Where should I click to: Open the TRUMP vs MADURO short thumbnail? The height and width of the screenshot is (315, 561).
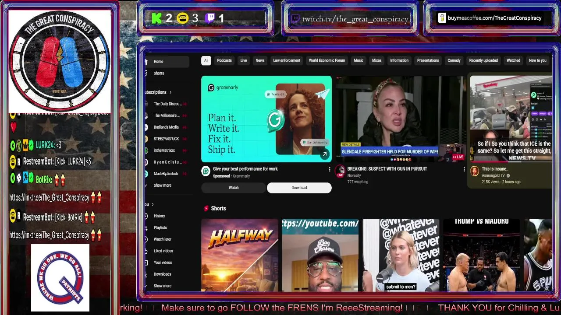click(481, 255)
